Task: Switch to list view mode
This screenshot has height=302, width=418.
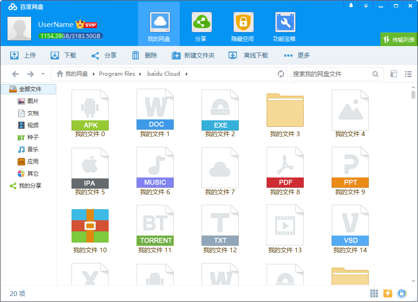Action: pos(408,74)
